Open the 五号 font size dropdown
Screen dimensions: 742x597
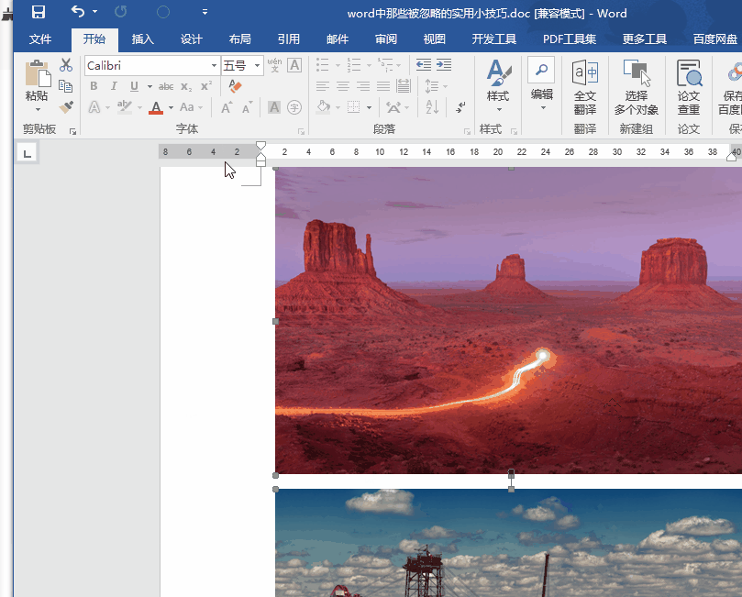click(255, 65)
